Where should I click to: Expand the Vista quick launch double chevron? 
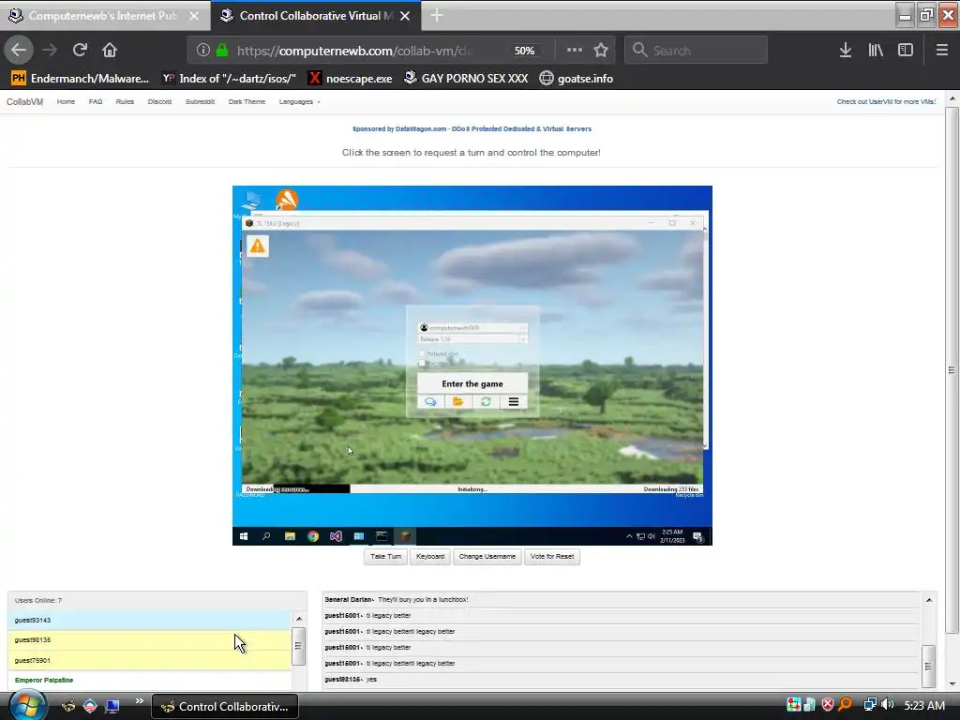tap(139, 701)
